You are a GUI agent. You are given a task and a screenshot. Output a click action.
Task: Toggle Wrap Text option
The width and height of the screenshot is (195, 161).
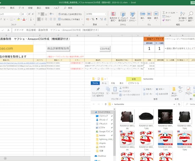pos(70,14)
